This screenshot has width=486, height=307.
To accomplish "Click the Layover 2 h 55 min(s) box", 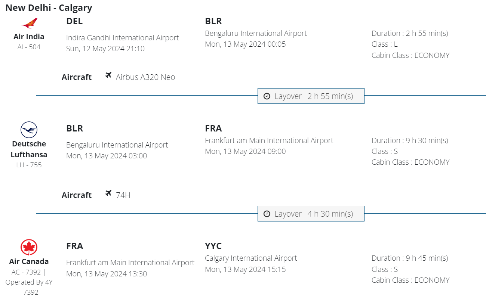I will pyautogui.click(x=311, y=96).
